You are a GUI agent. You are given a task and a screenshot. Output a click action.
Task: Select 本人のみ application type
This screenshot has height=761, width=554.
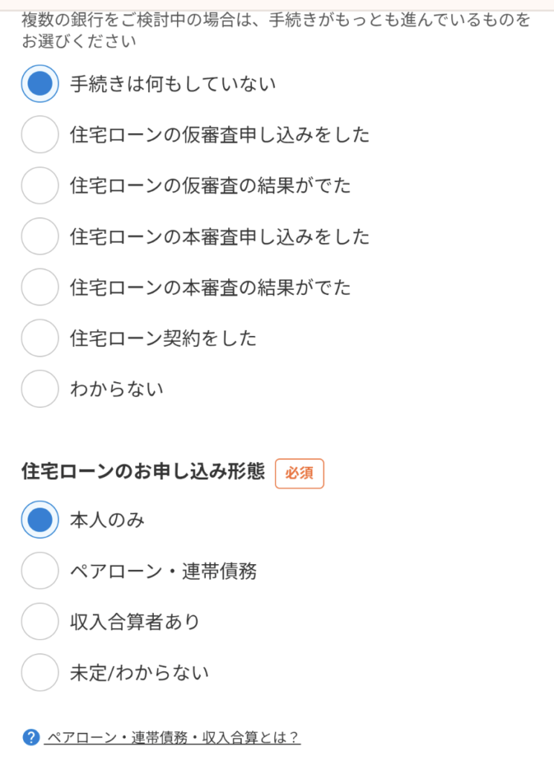coord(39,519)
